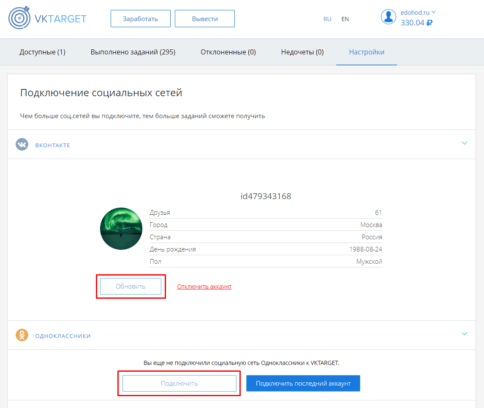Click the edohod.ru username

(x=415, y=13)
